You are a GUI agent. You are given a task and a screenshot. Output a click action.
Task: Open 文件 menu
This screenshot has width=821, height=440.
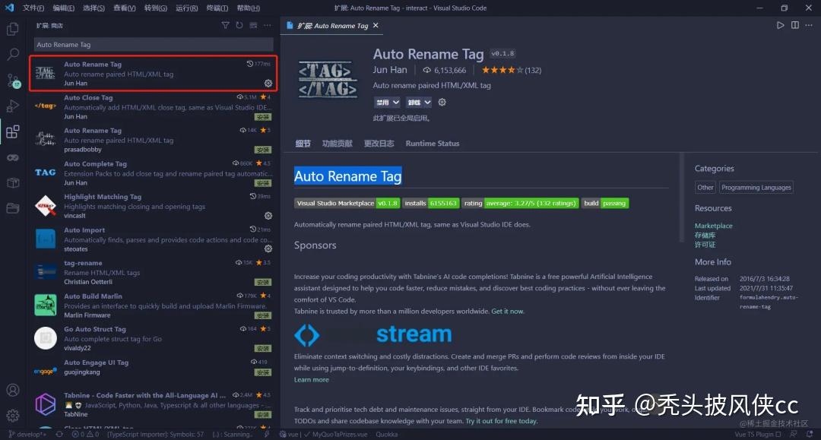(x=33, y=8)
